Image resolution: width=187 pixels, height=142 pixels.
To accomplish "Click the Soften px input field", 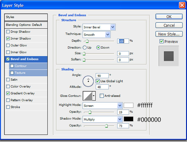I will (x=123, y=60).
